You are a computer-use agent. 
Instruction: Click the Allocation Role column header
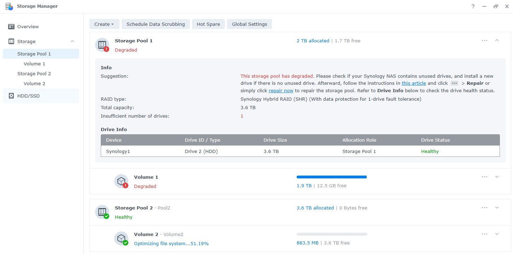pyautogui.click(x=359, y=140)
